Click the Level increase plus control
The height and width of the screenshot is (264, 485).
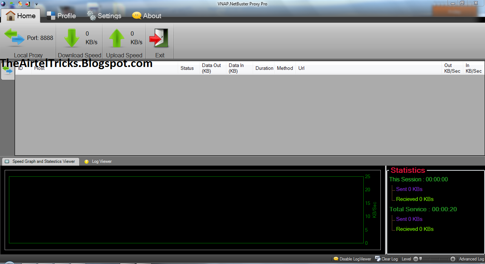[453, 259]
